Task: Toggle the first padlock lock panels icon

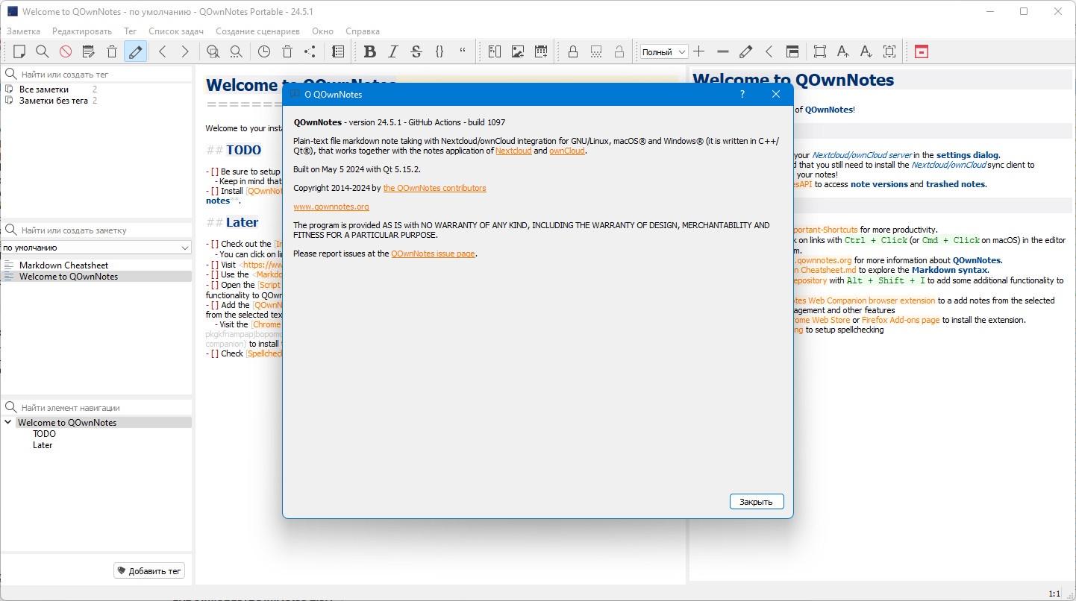Action: click(x=573, y=51)
